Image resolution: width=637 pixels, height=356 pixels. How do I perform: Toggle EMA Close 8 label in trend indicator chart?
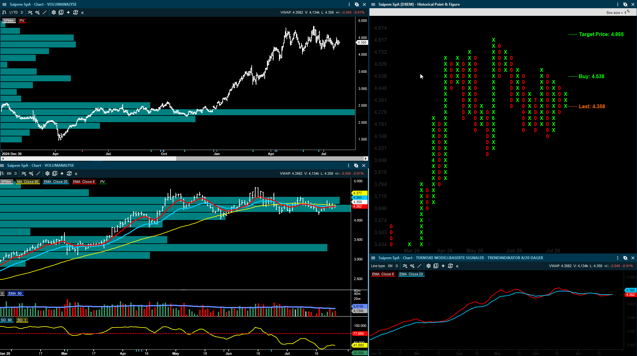coord(383,274)
